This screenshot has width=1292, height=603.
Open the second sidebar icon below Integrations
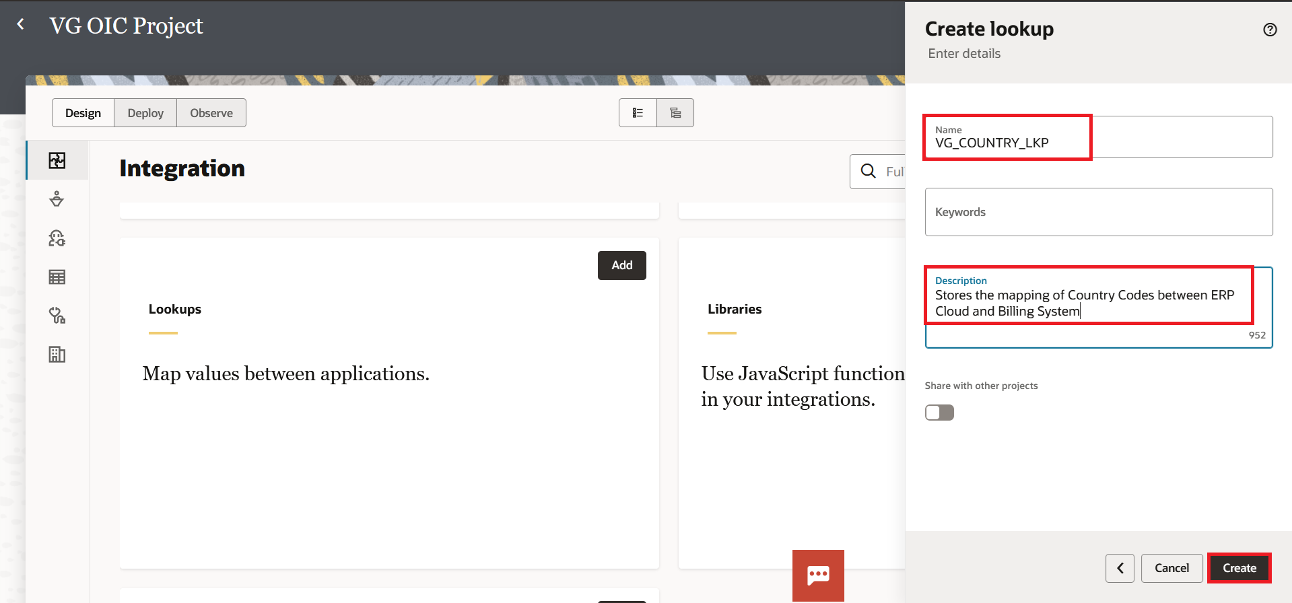57,199
